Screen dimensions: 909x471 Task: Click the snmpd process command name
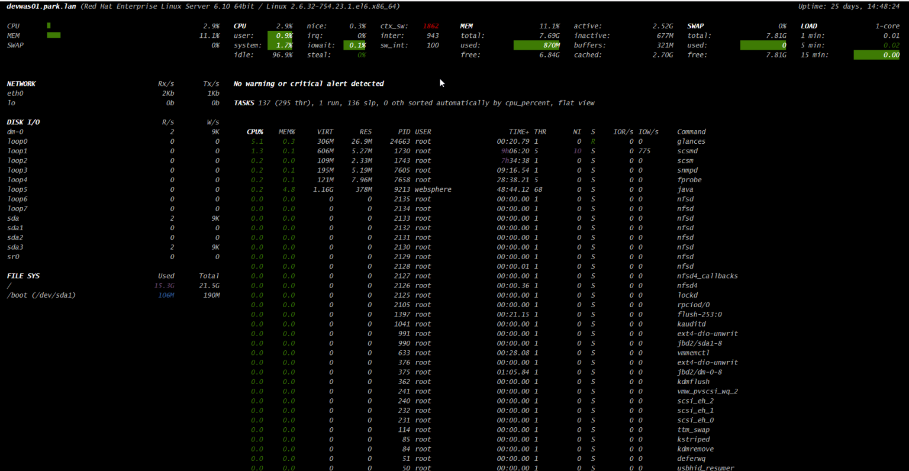tap(687, 170)
